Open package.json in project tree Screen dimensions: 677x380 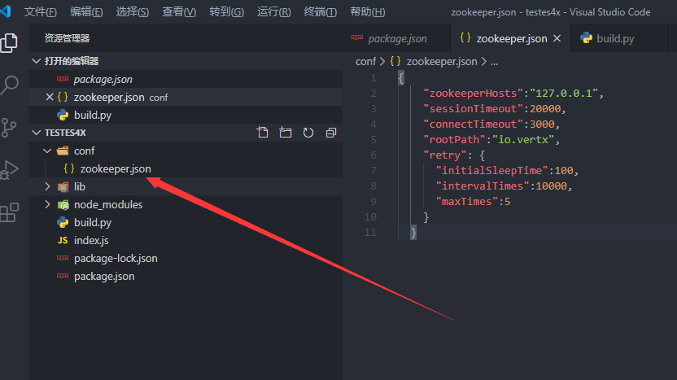tap(186, 277)
